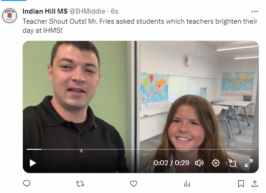The height and width of the screenshot is (193, 266).
Task: Open video settings gear icon
Action: click(216, 163)
